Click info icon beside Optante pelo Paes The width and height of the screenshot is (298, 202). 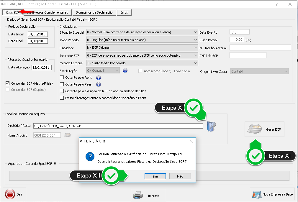(99, 84)
